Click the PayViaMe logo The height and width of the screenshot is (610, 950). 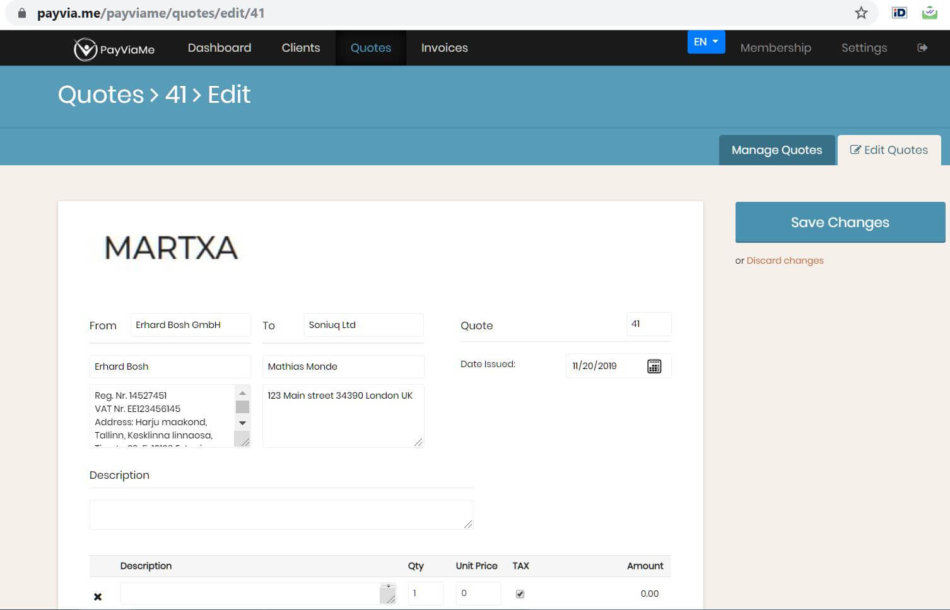click(x=114, y=49)
